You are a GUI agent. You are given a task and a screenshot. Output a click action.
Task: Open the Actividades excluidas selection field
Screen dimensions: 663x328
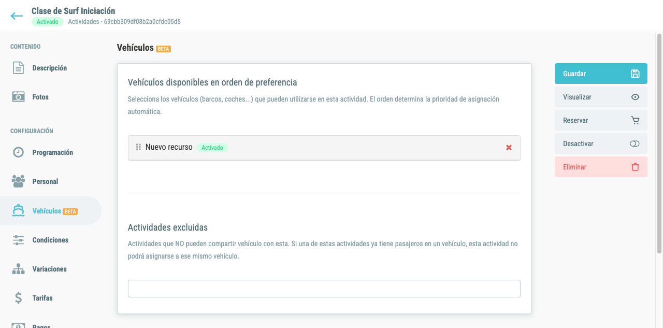[x=324, y=289]
